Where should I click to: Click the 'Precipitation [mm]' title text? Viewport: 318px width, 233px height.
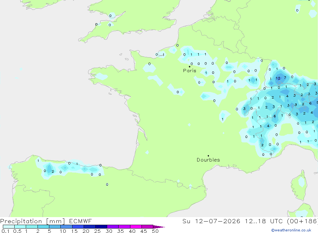point(32,221)
